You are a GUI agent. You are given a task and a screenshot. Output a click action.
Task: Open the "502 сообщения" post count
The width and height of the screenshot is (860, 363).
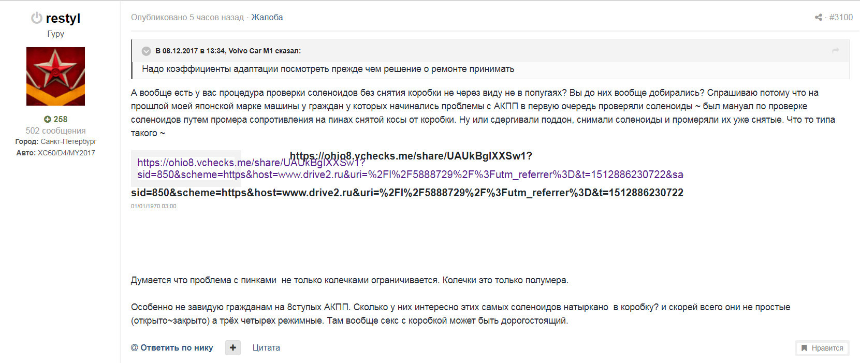55,130
